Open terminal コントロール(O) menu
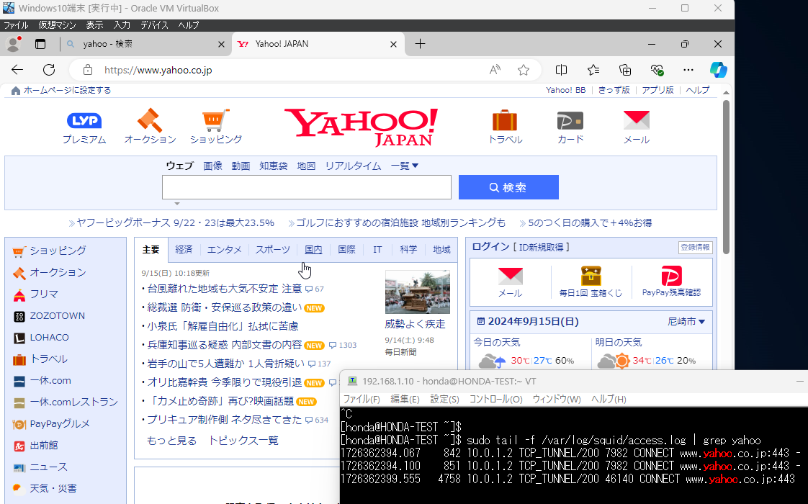This screenshot has width=808, height=504. click(x=495, y=400)
